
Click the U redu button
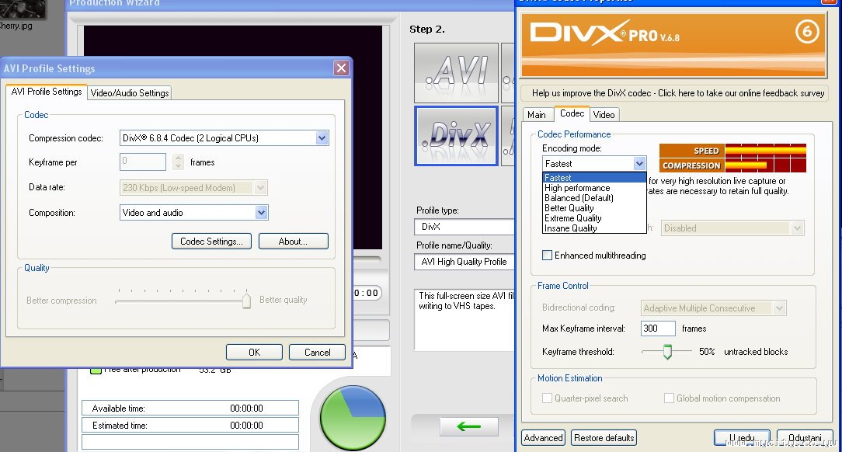[742, 438]
